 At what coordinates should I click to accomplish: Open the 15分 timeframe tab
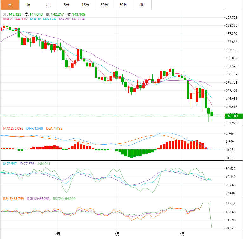(x=86, y=5)
